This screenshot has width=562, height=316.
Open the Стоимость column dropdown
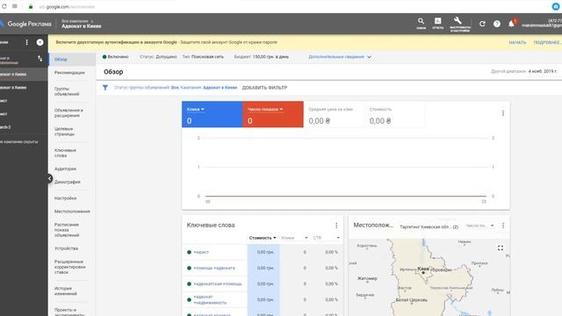pyautogui.click(x=263, y=238)
